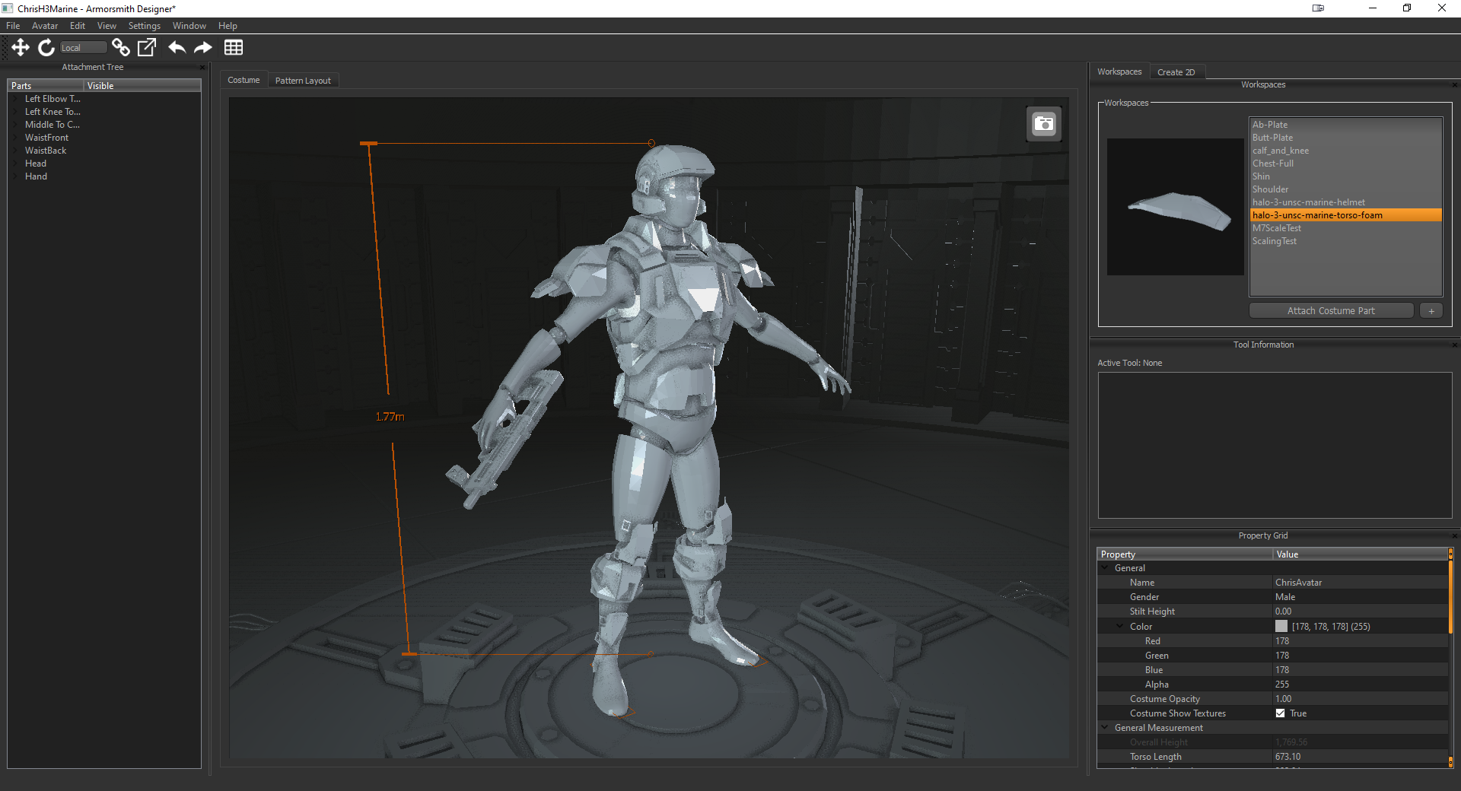Toggle Costume Show Textures checkbox
Image resolution: width=1461 pixels, height=791 pixels.
pos(1280,713)
